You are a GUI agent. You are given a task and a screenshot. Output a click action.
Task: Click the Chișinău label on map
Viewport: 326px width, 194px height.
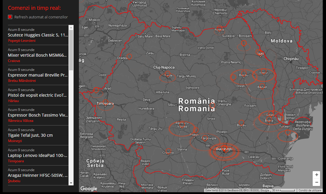pyautogui.click(x=291, y=59)
